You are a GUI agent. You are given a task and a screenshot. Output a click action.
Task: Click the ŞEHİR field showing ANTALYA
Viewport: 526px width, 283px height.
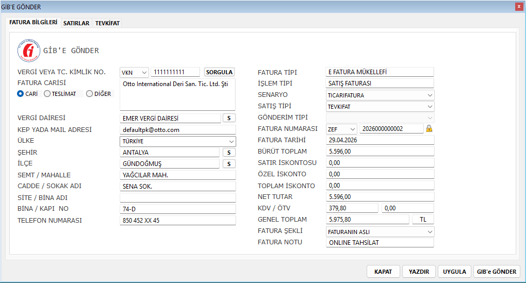pos(170,152)
